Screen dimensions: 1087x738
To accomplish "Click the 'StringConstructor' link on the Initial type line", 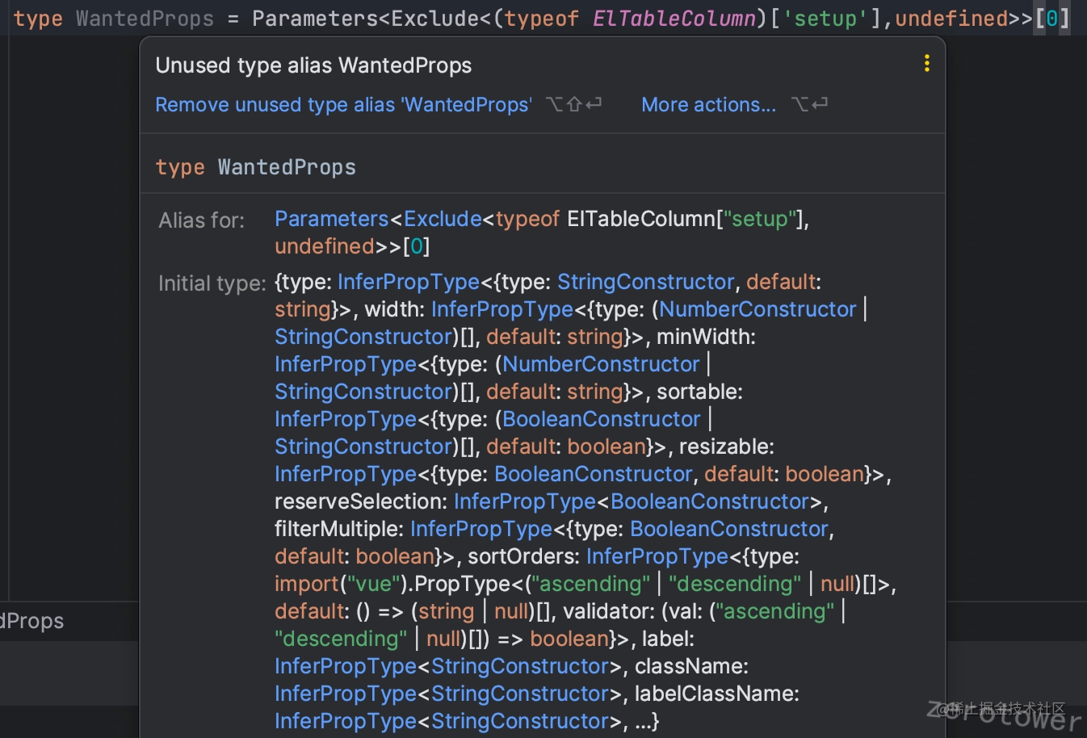I will 645,282.
